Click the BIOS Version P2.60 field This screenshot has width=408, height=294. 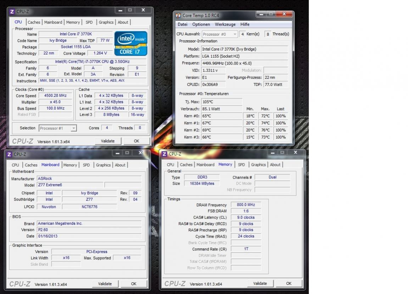[x=89, y=230]
